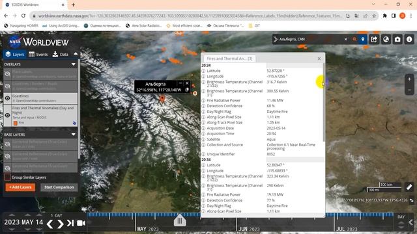Image resolution: width=417 pixels, height=234 pixels.
Task: Decrease the day with the down arrow
Action: [39, 229]
